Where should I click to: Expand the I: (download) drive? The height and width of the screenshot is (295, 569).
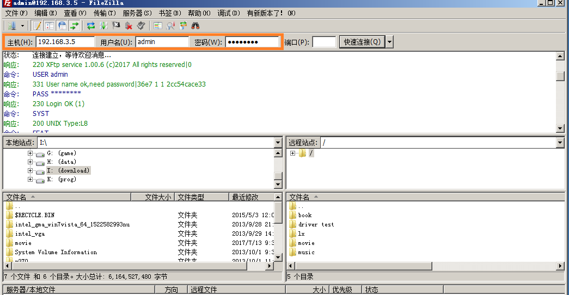[30, 170]
